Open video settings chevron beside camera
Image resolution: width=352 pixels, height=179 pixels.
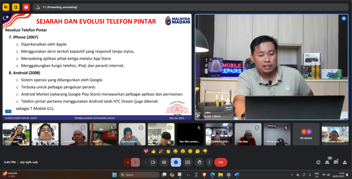pos(145,162)
